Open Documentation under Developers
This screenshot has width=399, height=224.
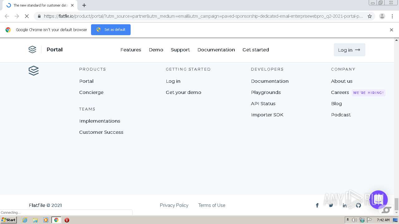(x=270, y=81)
